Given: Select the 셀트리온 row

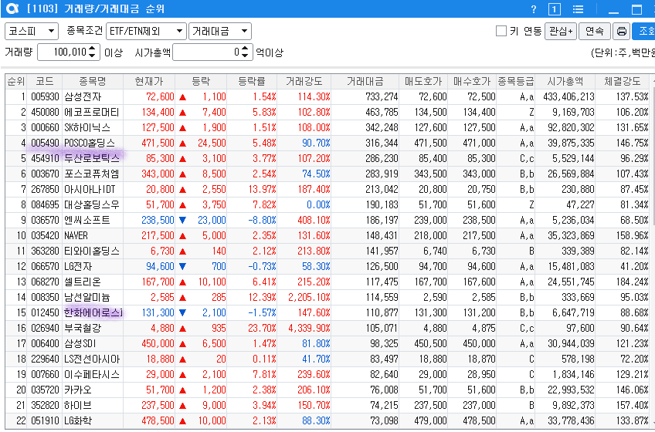Looking at the screenshot, I should pyautogui.click(x=327, y=282).
